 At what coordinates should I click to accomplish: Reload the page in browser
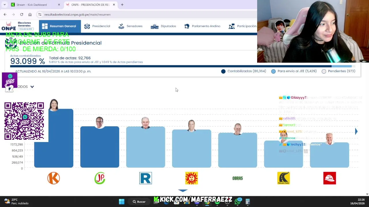click(x=22, y=14)
